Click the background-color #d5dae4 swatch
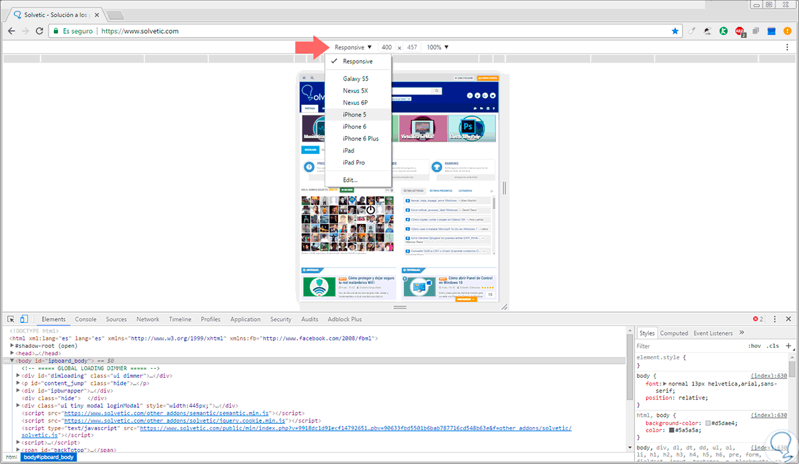The image size is (799, 464). tap(708, 423)
